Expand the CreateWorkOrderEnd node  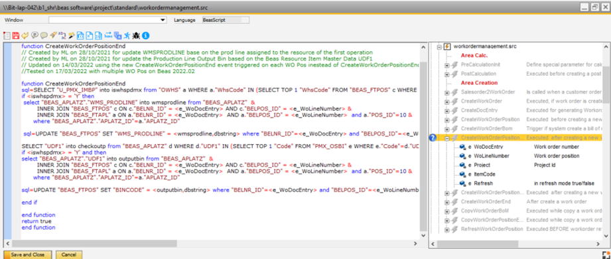(447, 202)
